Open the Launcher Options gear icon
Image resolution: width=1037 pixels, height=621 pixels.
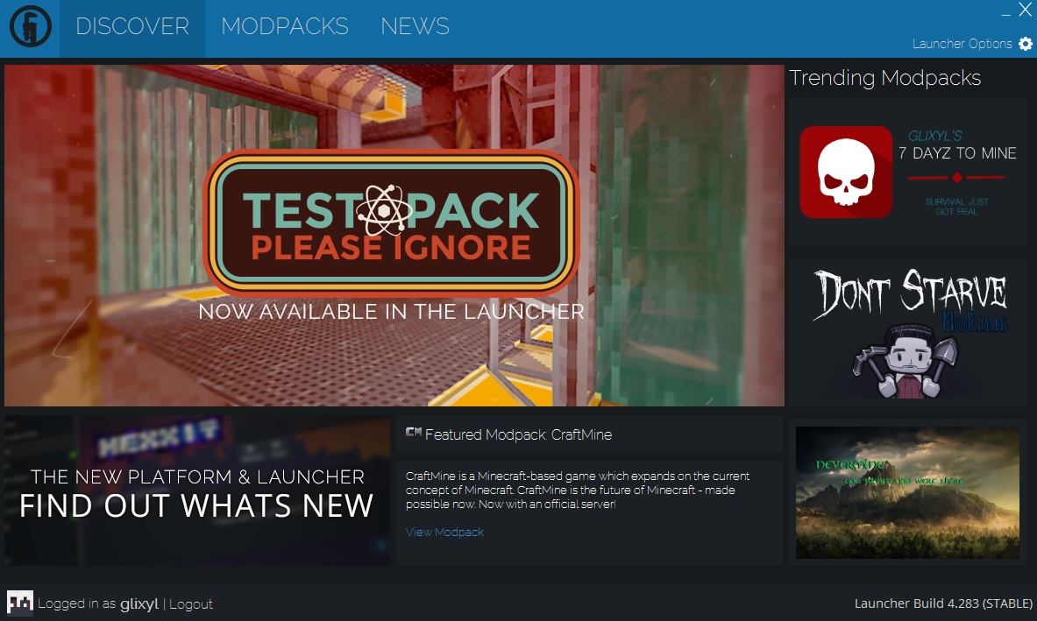[x=1026, y=44]
